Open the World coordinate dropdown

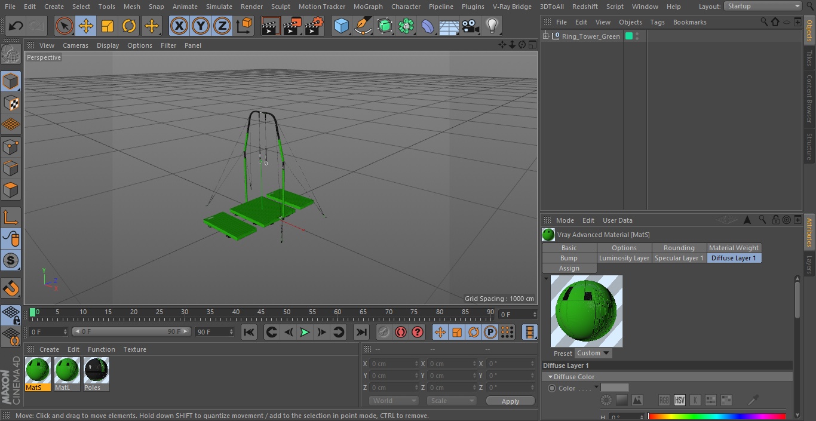(x=394, y=401)
